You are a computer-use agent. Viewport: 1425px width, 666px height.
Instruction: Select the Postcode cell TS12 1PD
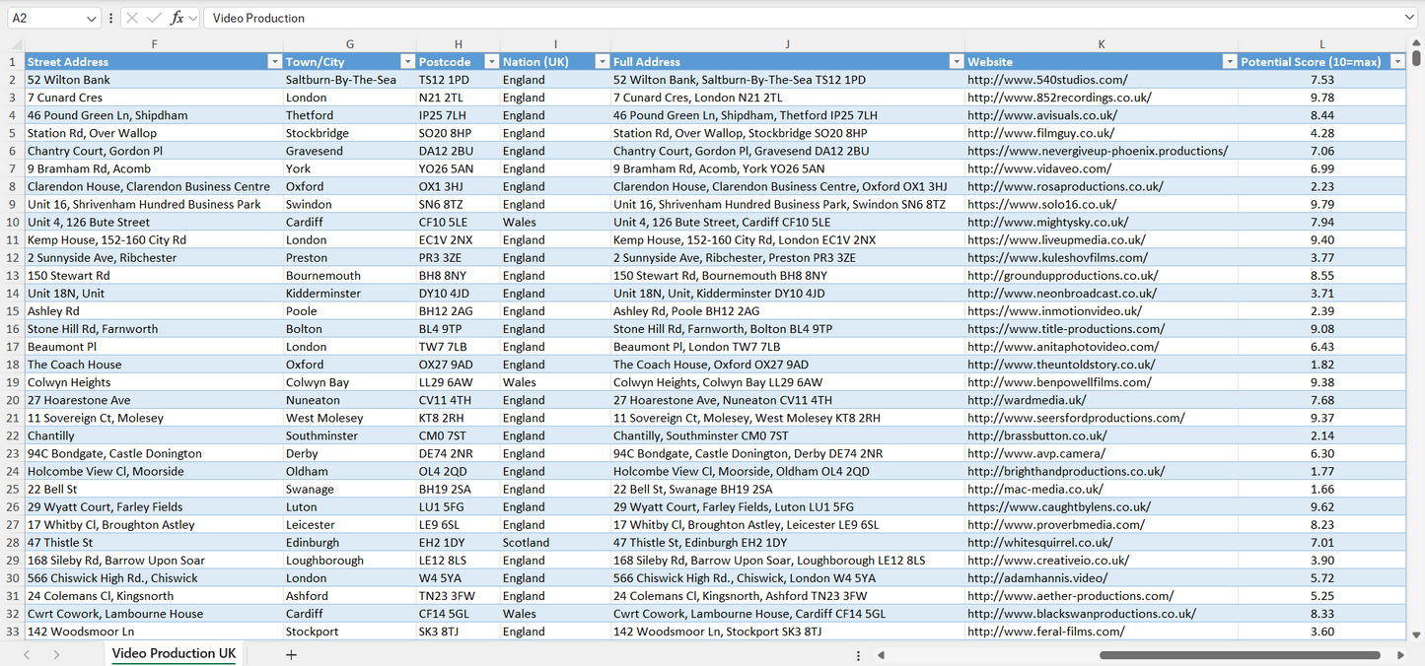tap(458, 79)
